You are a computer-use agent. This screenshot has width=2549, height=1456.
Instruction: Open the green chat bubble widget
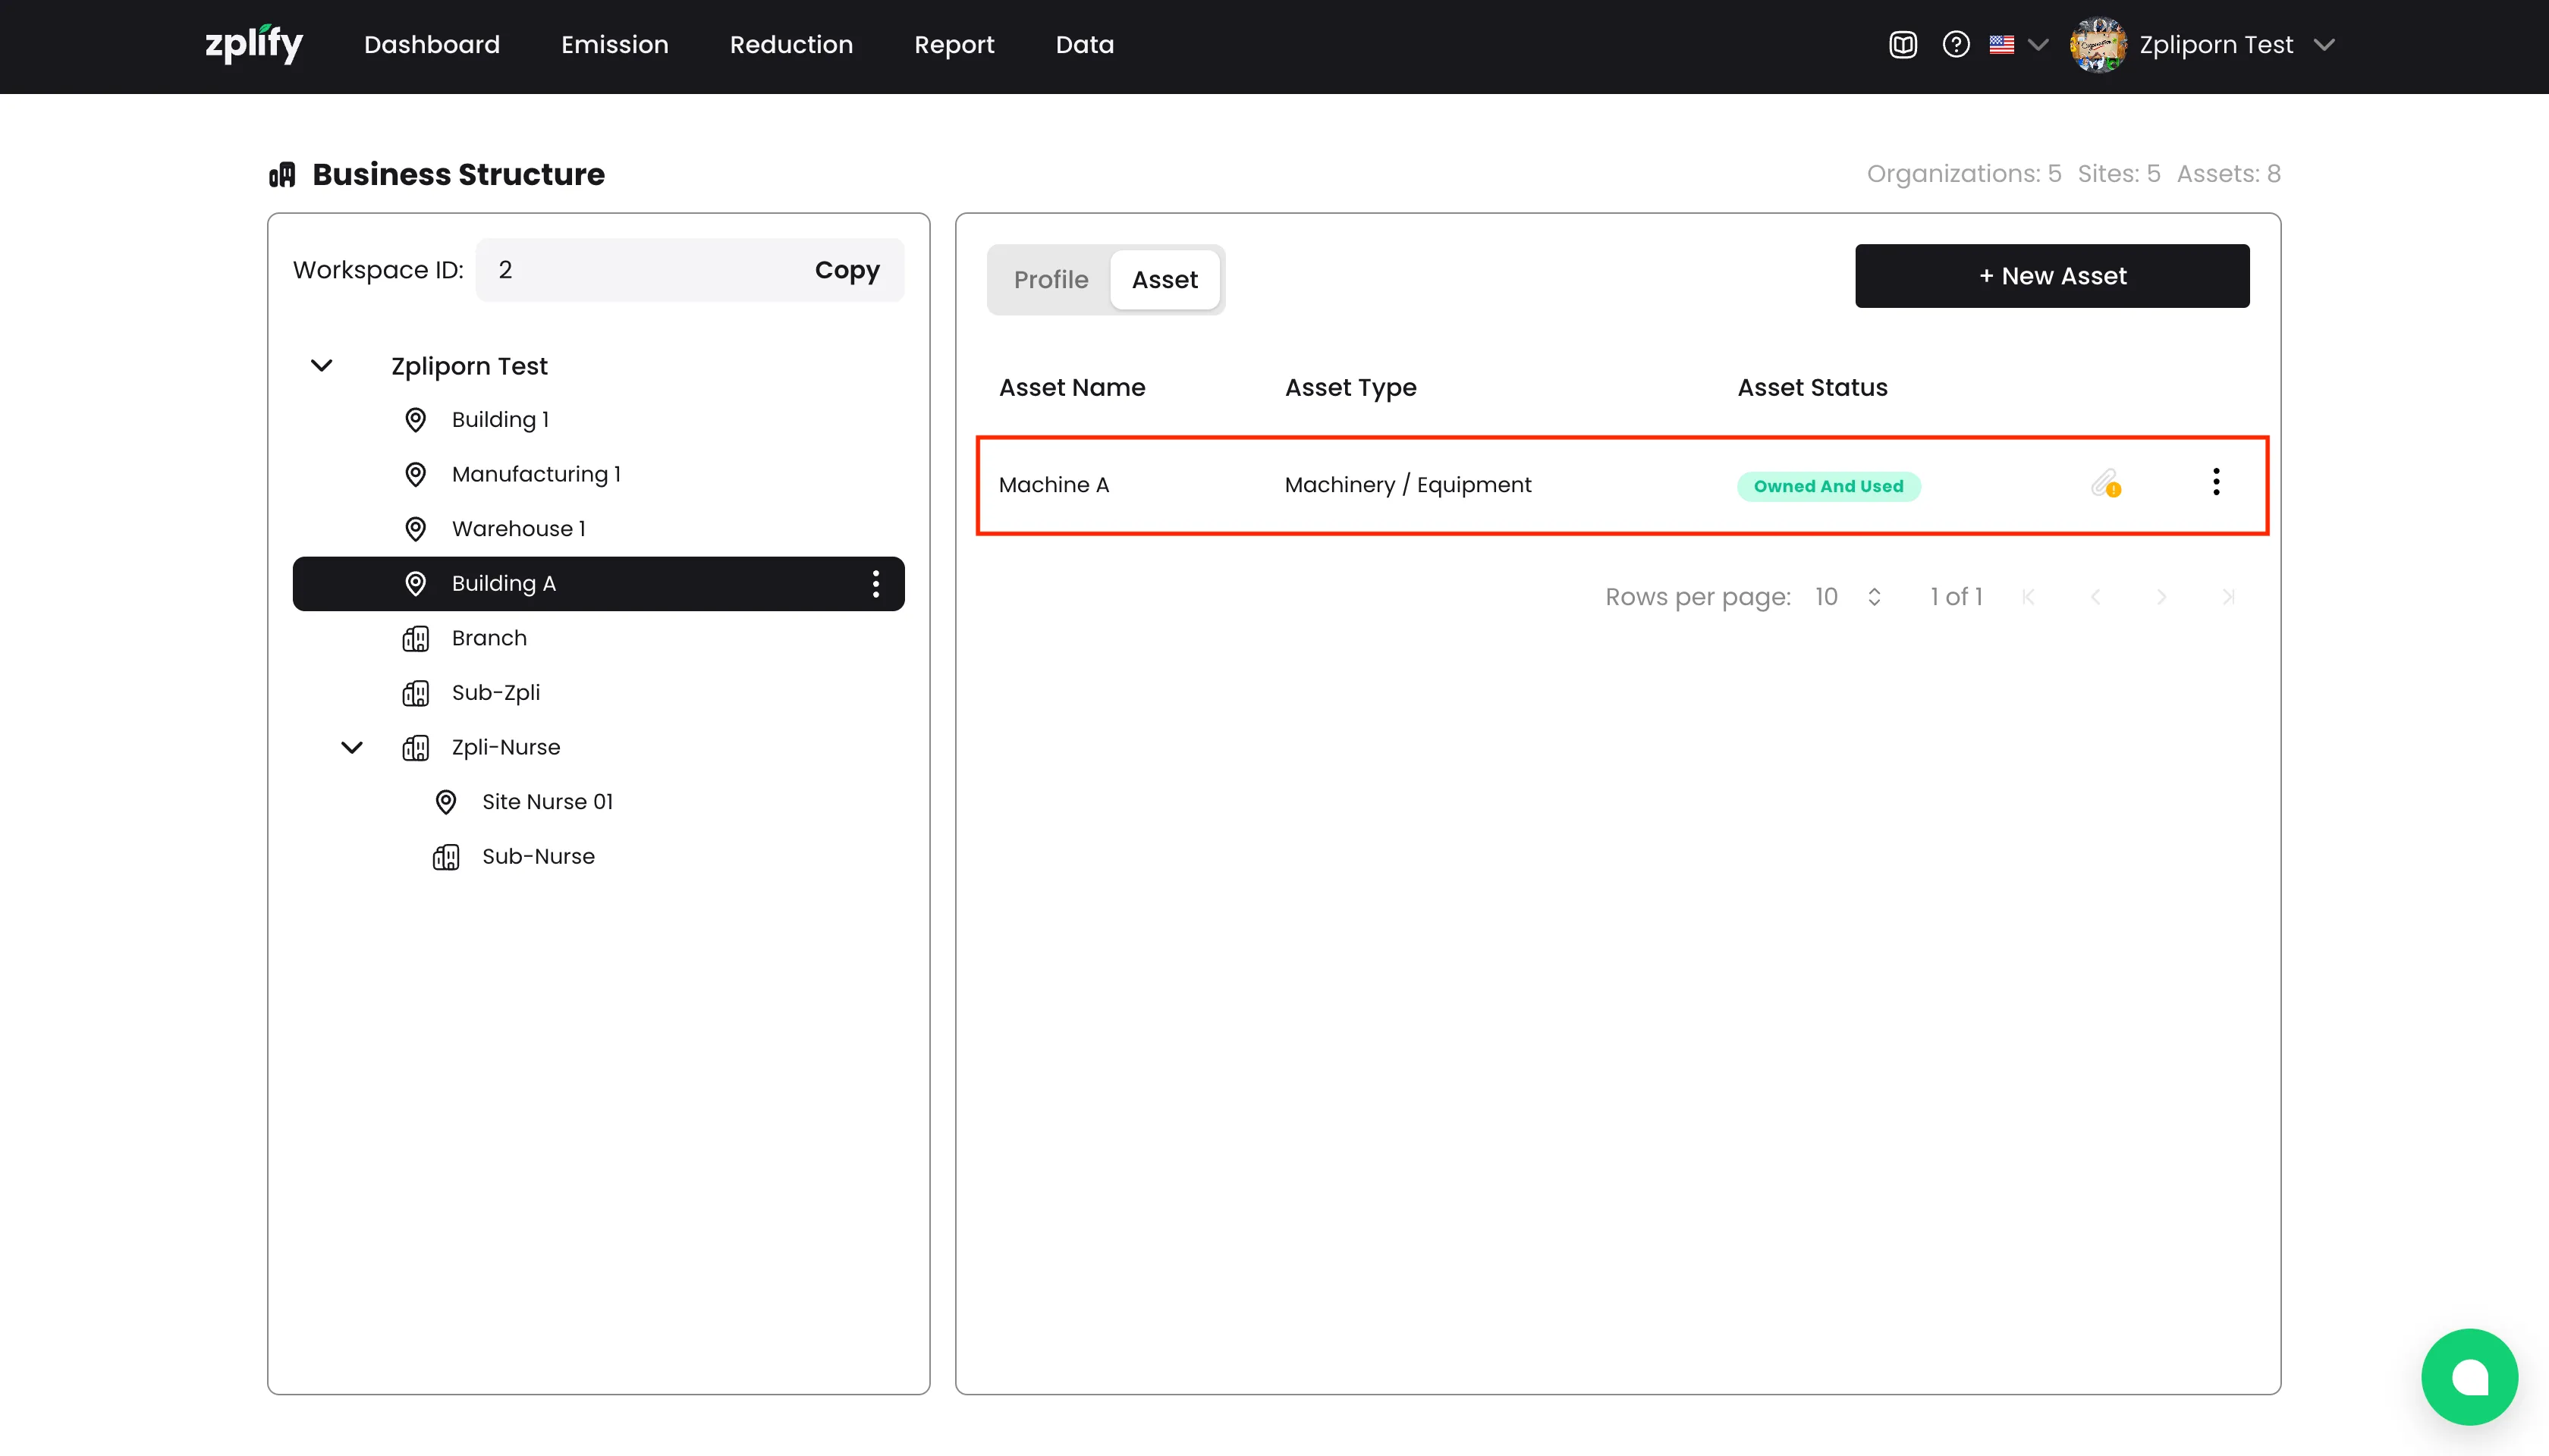(x=2469, y=1376)
